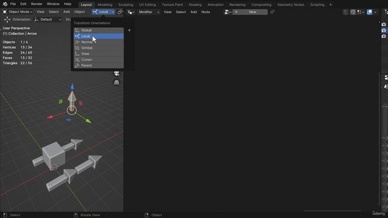Open the Window menu
Image resolution: width=388 pixels, height=218 pixels.
53,4
